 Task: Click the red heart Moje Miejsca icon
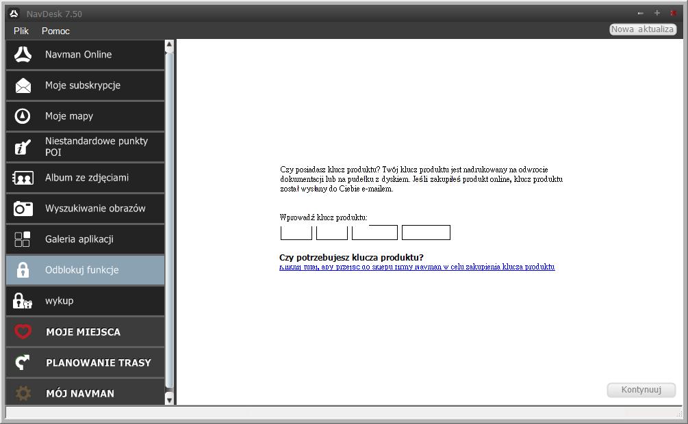point(23,332)
